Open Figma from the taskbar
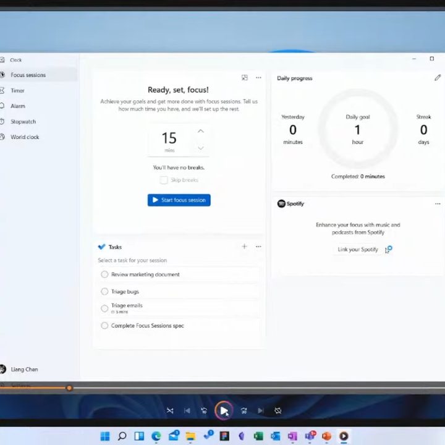This screenshot has height=445, width=445. (224, 436)
